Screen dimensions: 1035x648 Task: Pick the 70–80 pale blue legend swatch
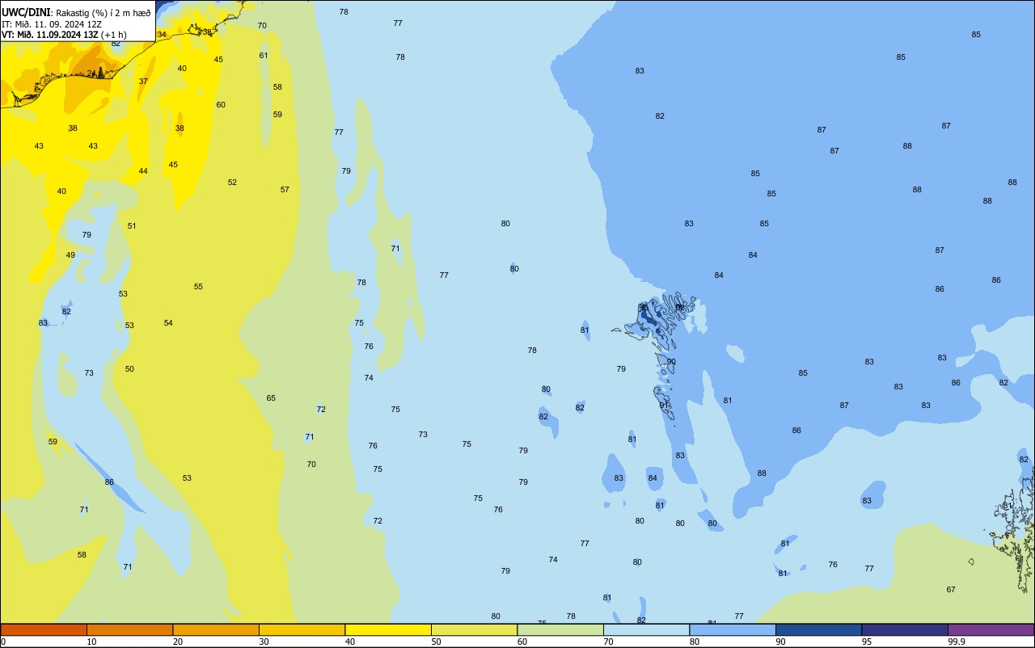coord(646,629)
